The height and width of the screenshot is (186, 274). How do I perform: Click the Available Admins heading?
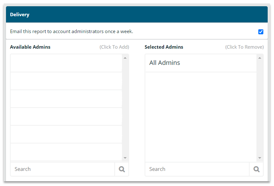click(x=30, y=47)
